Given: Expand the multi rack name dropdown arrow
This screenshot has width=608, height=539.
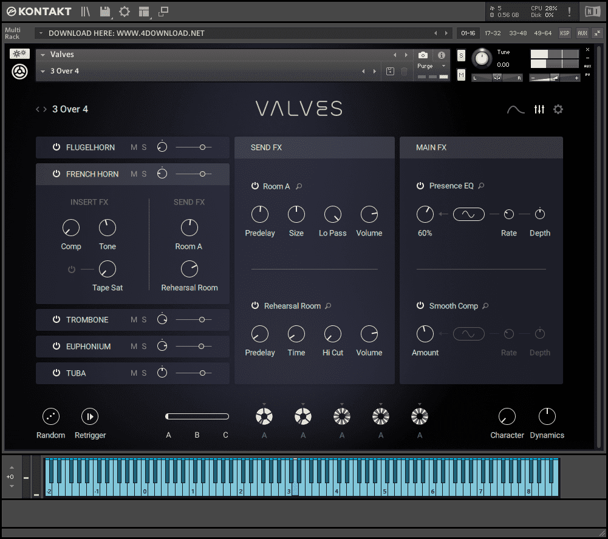Looking at the screenshot, I should pyautogui.click(x=41, y=33).
